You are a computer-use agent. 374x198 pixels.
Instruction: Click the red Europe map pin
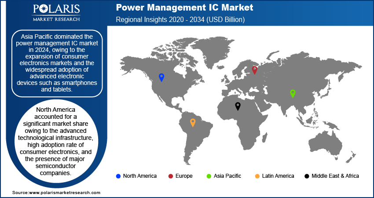click(255, 70)
